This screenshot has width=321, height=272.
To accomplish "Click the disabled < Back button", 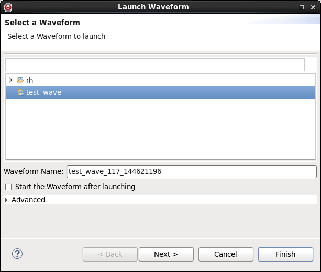I will point(110,254).
